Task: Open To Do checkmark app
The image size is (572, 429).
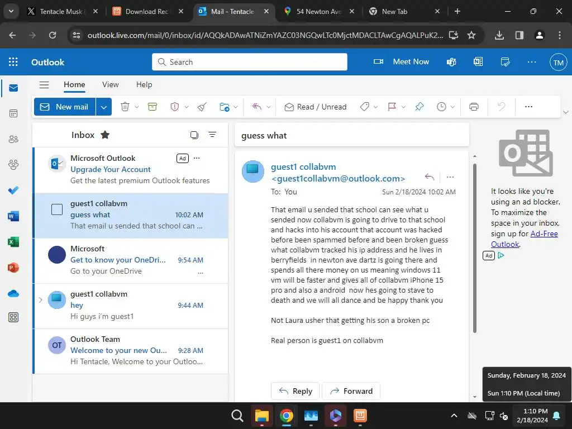Action: [13, 190]
